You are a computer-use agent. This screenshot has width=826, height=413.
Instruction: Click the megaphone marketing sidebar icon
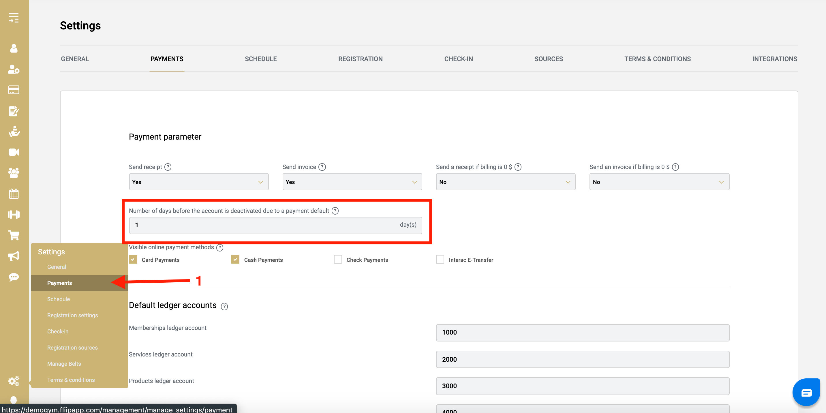[x=14, y=256]
